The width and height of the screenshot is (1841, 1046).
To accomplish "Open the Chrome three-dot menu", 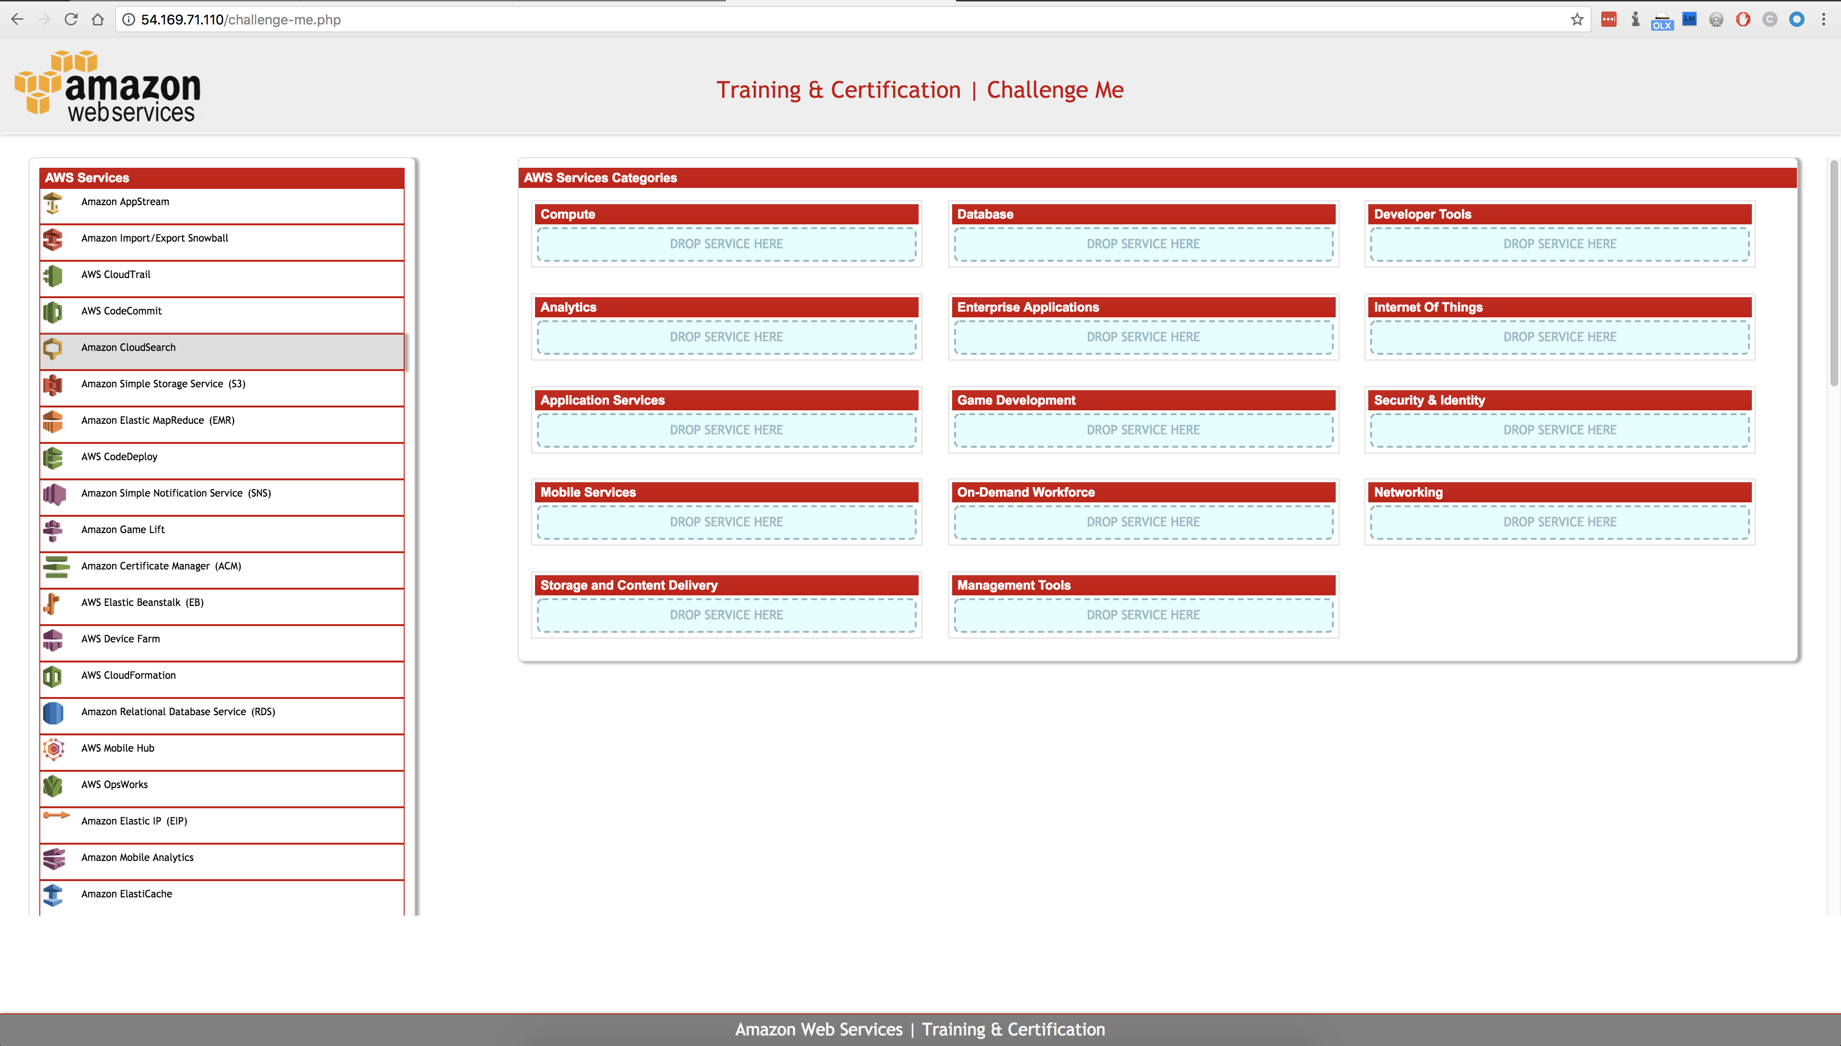I will tap(1823, 19).
